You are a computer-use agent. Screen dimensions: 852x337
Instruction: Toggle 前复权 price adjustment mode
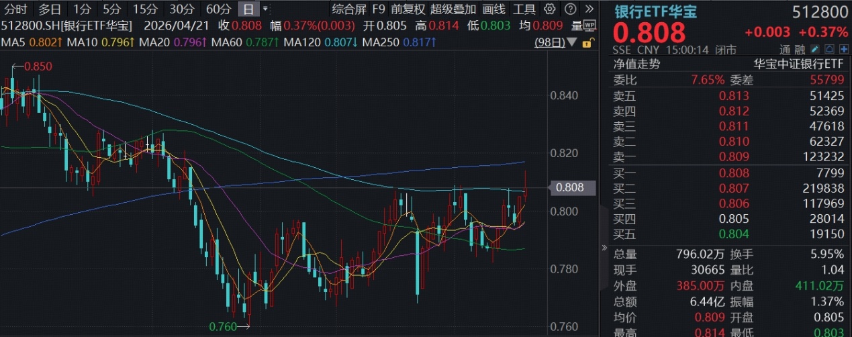(408, 9)
